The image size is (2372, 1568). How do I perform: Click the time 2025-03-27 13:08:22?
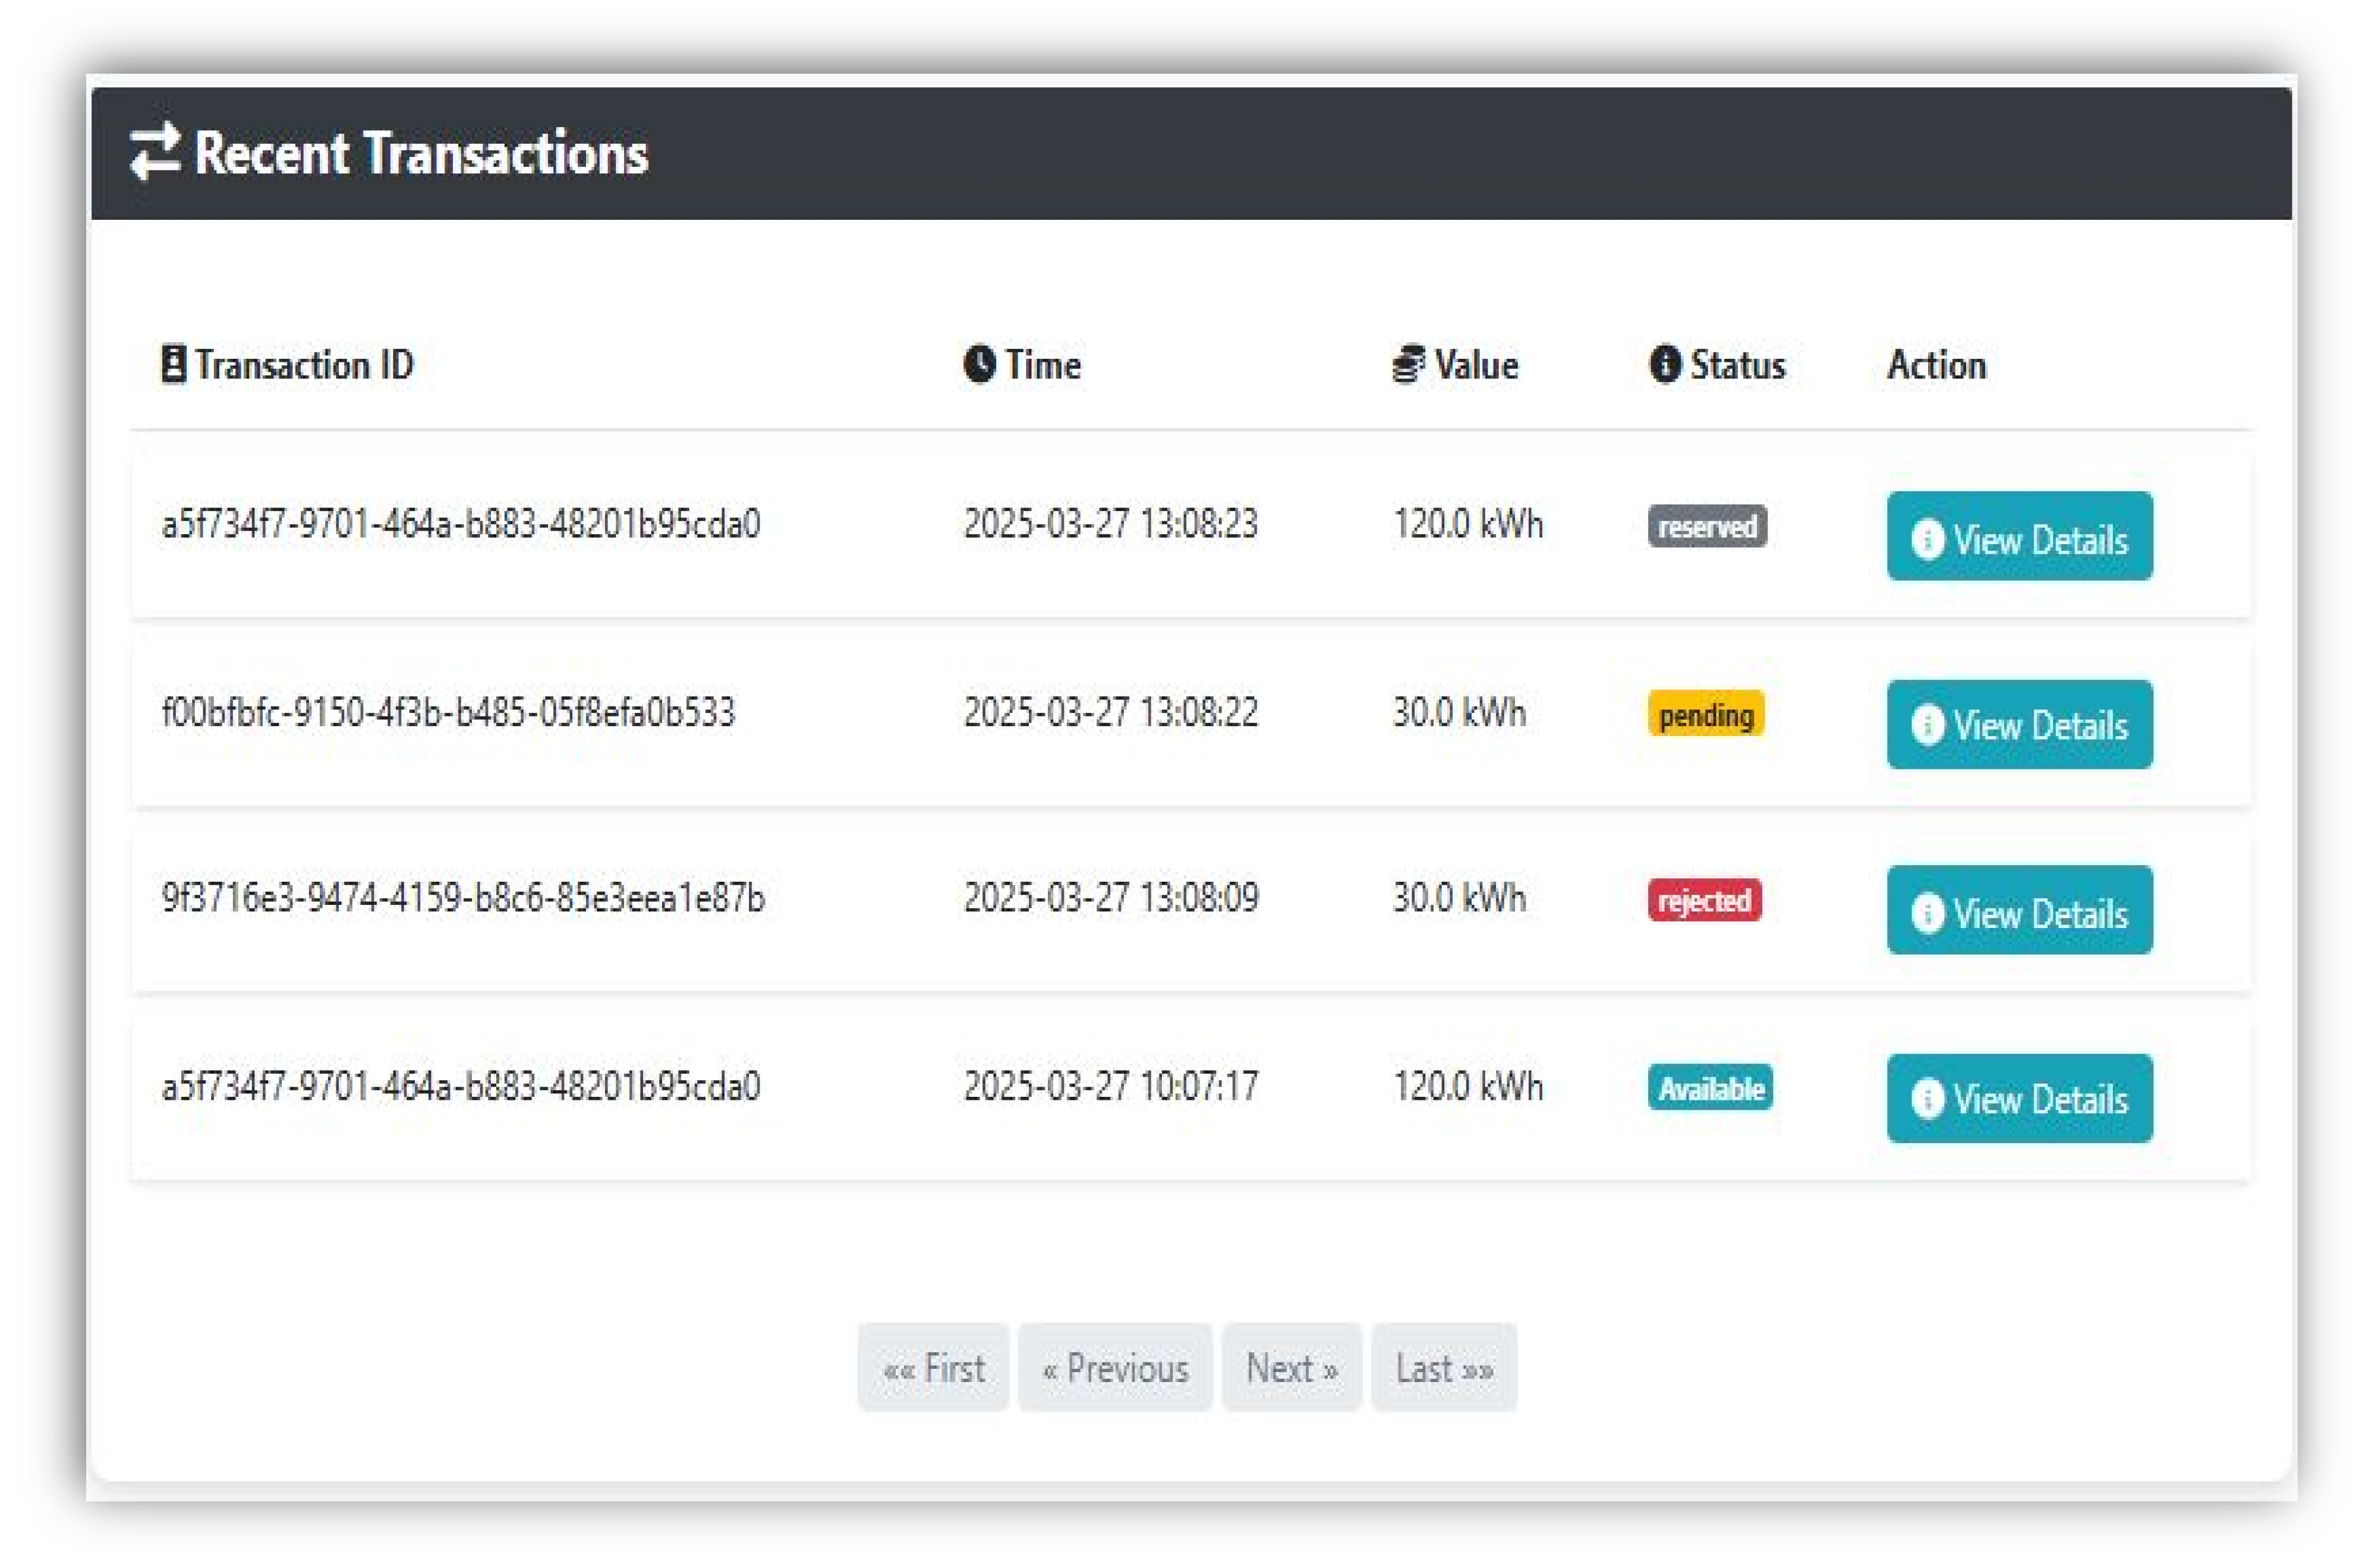(1110, 712)
